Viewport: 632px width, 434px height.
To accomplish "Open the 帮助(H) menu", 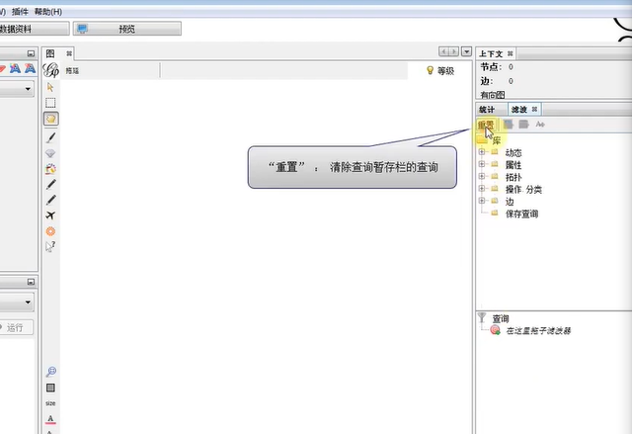I will (x=48, y=12).
